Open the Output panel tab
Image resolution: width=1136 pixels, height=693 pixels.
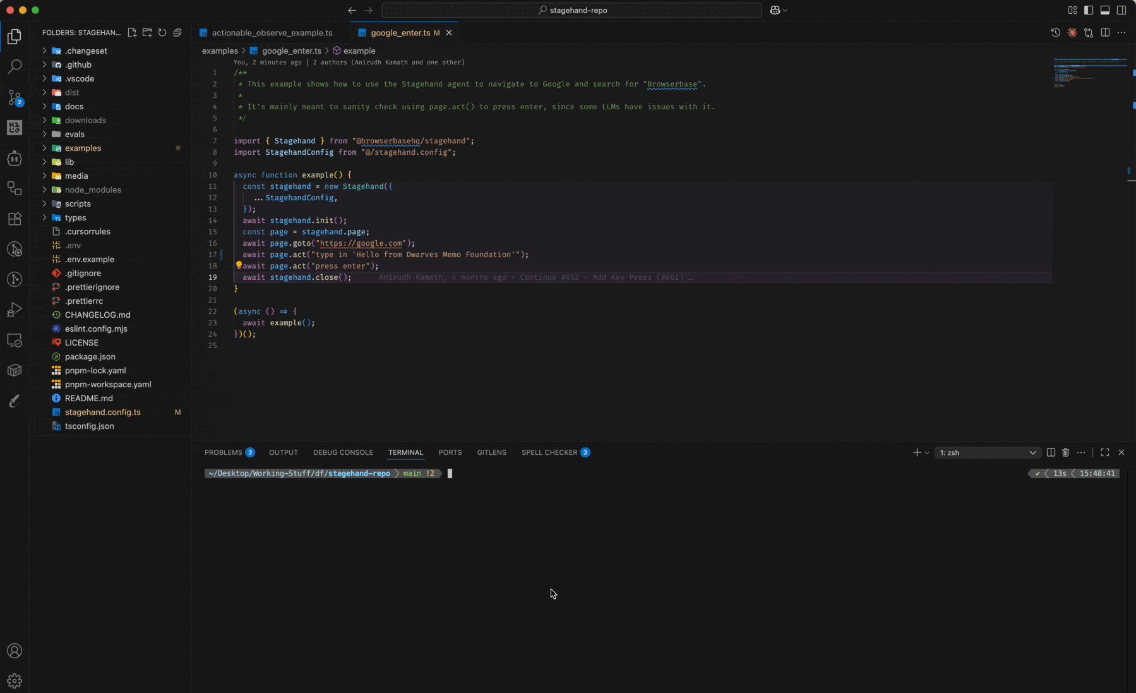point(284,452)
